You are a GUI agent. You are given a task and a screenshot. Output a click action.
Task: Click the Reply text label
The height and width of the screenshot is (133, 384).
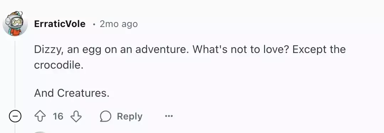(130, 116)
